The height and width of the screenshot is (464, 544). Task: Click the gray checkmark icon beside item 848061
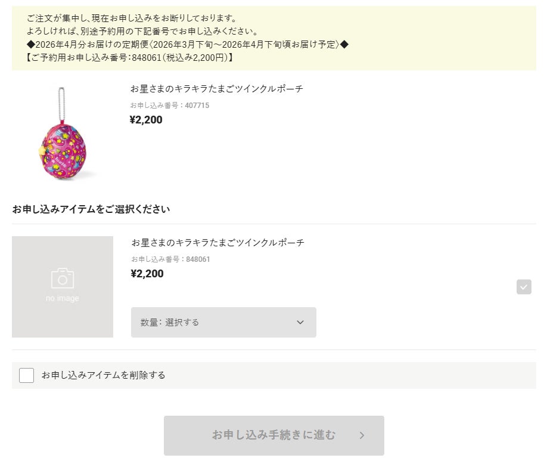[x=524, y=287]
